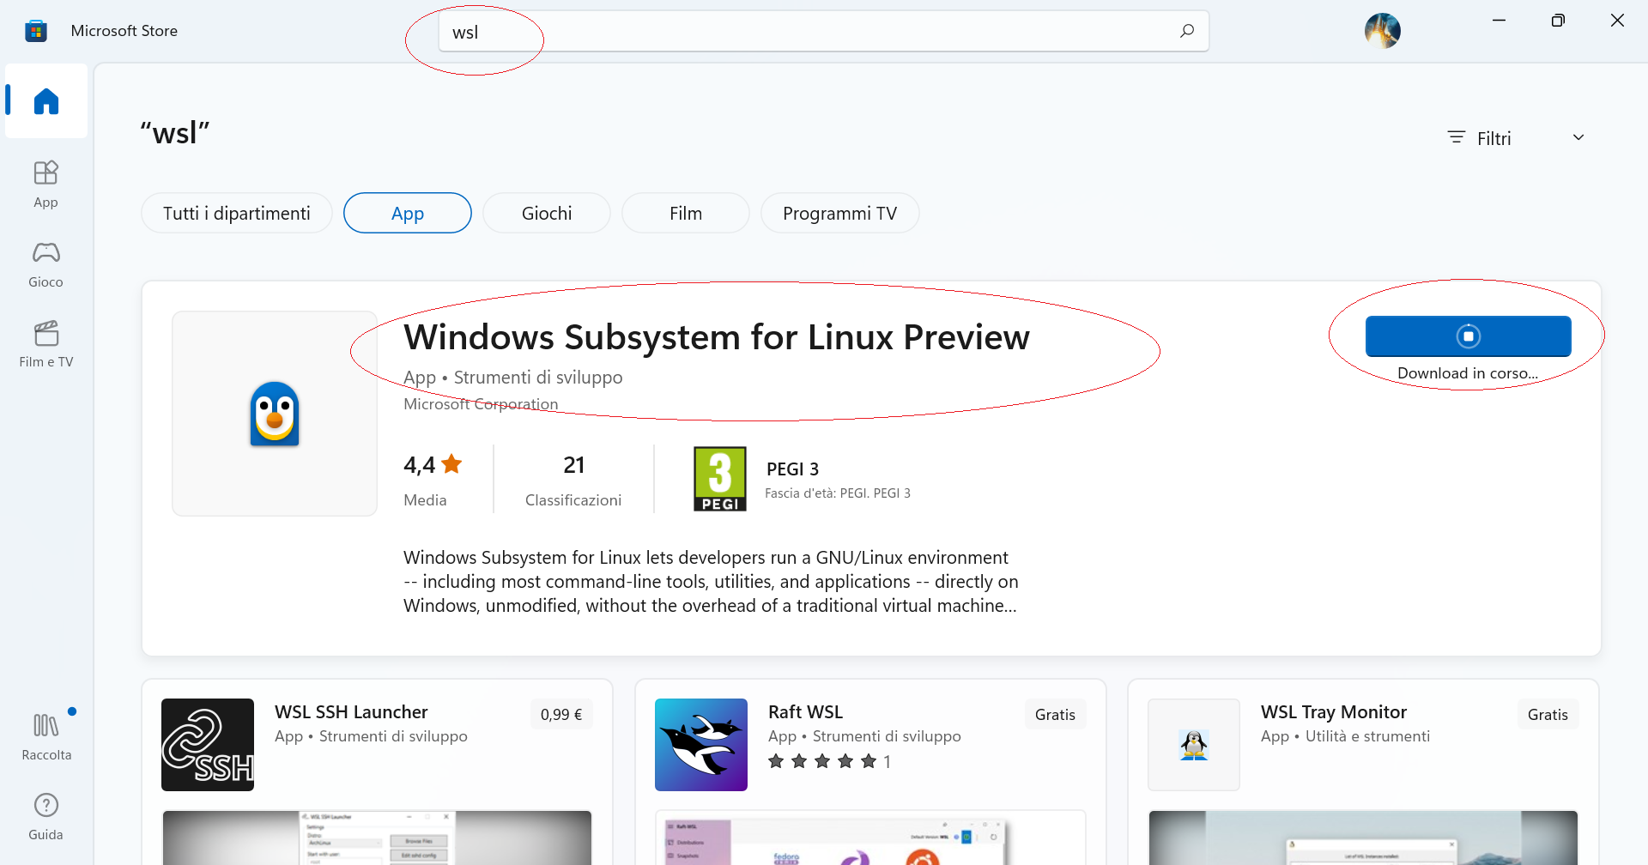The image size is (1648, 865).
Task: Click the Filtri filter lines icon
Action: 1457,137
